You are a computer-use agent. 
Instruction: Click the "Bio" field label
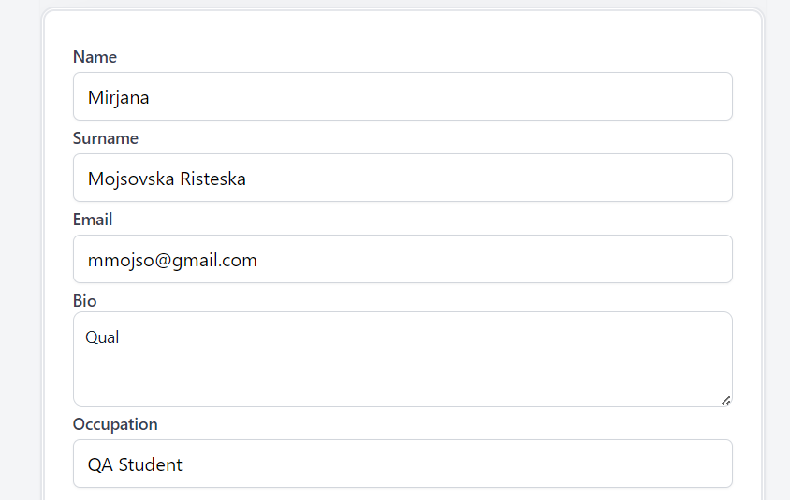[85, 301]
